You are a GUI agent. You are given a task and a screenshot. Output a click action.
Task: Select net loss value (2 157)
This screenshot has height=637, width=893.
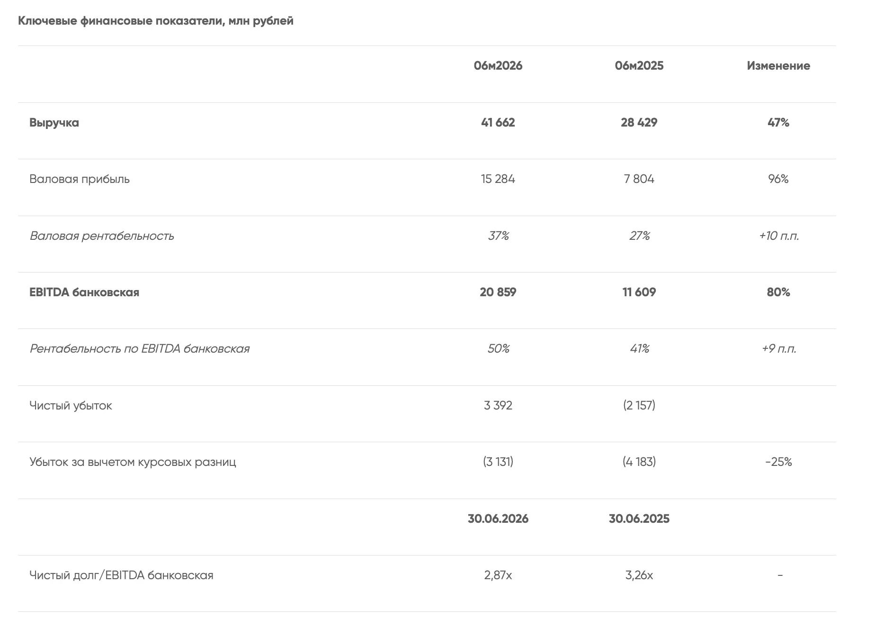[639, 406]
